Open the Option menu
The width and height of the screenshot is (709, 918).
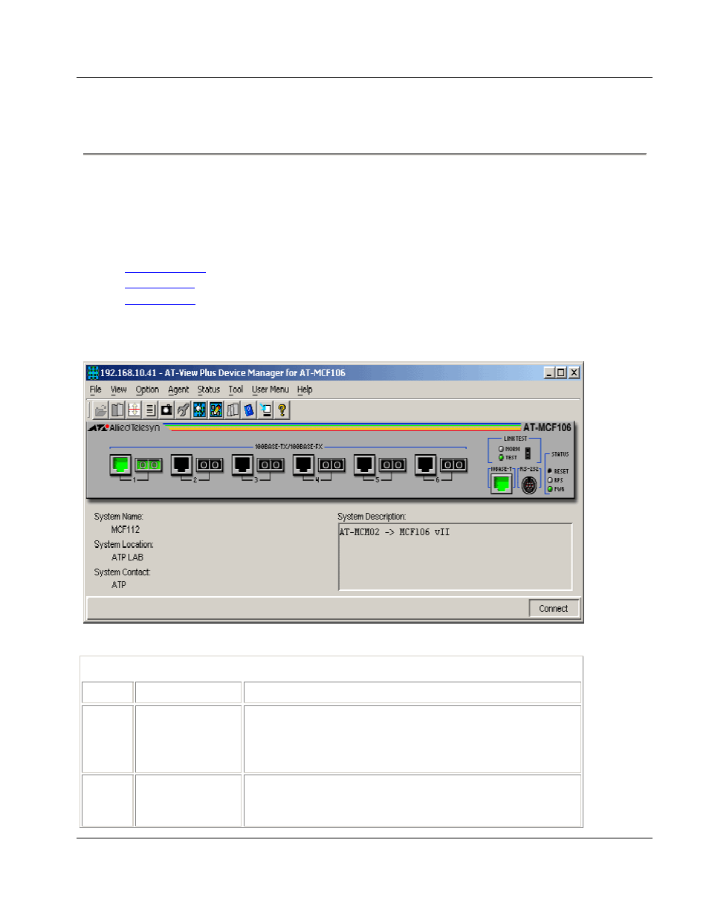147,389
